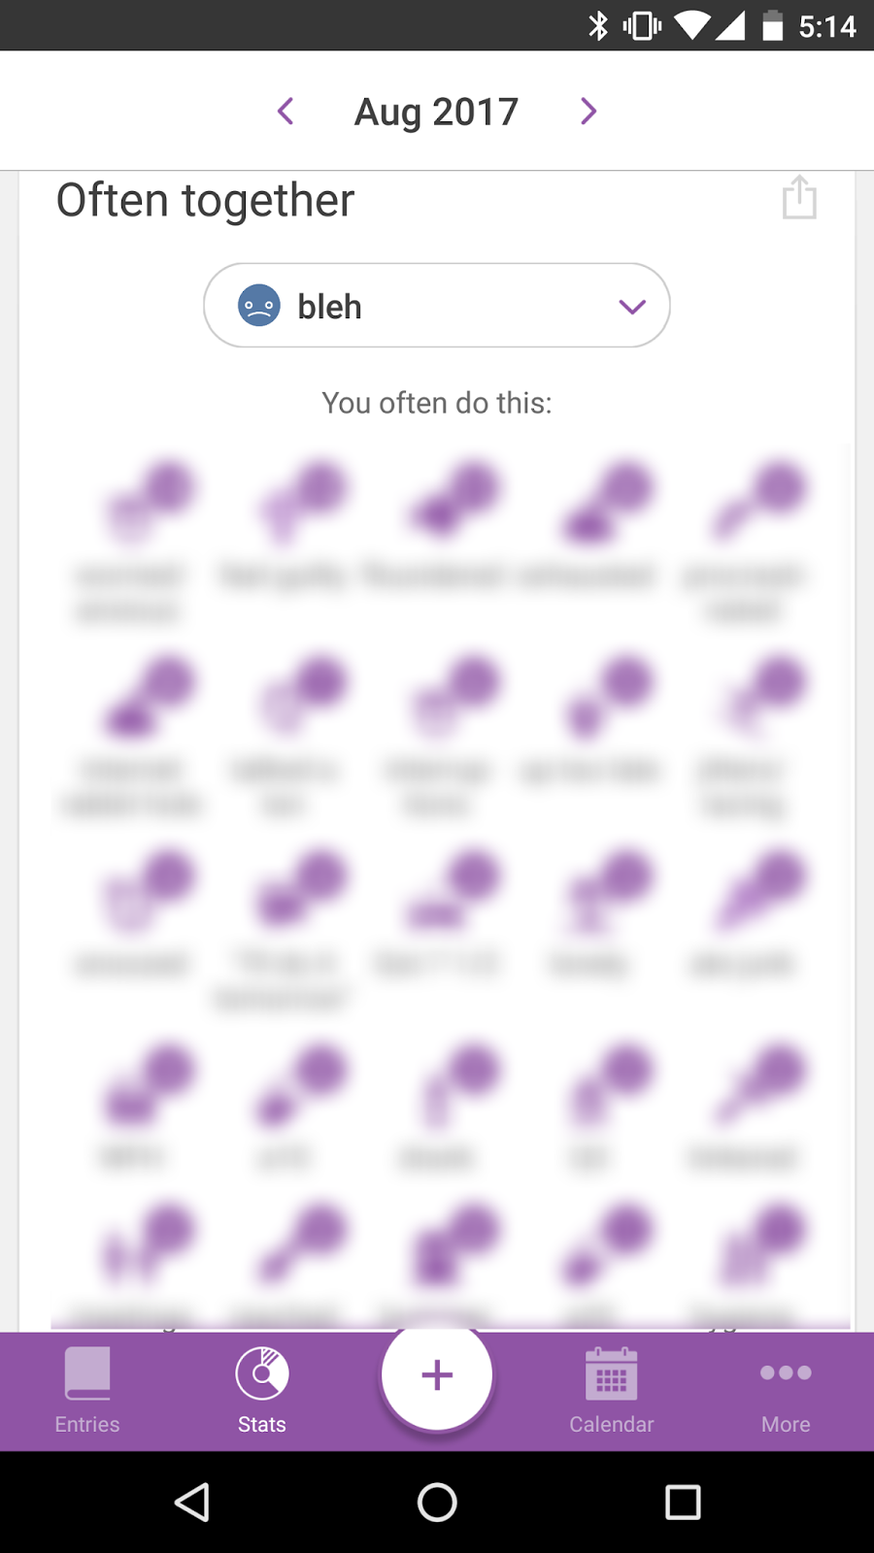The height and width of the screenshot is (1553, 874).
Task: Add a new entry with plus button
Action: click(x=437, y=1374)
